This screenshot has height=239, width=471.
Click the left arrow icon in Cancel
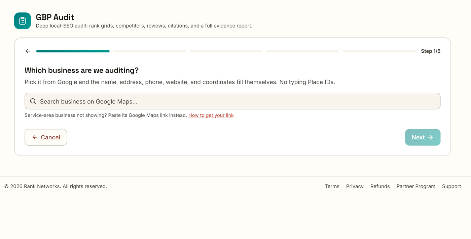35,137
